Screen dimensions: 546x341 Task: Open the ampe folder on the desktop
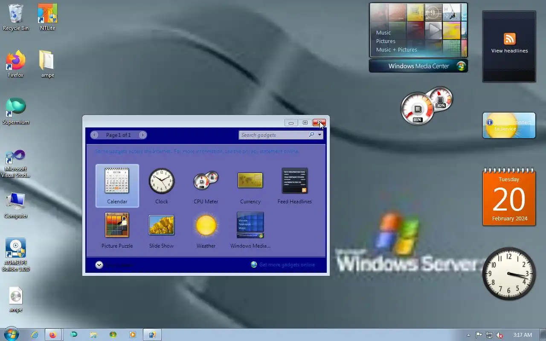tap(47, 64)
